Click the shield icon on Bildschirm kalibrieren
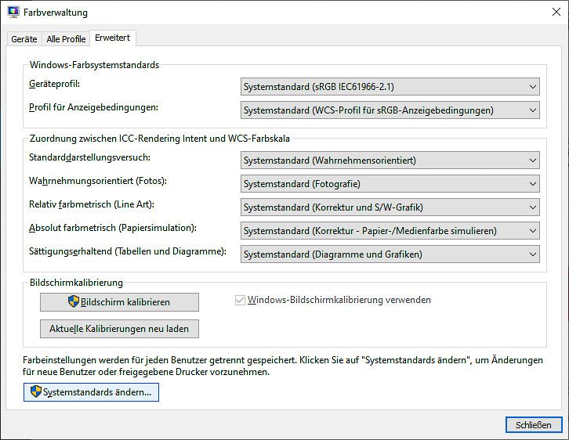Screen dimensions: 569x440 [x=74, y=301]
